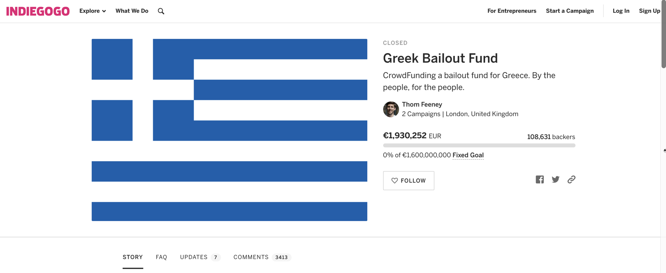
Task: Click Thom Feeney's avatar photo
Action: coord(391,109)
